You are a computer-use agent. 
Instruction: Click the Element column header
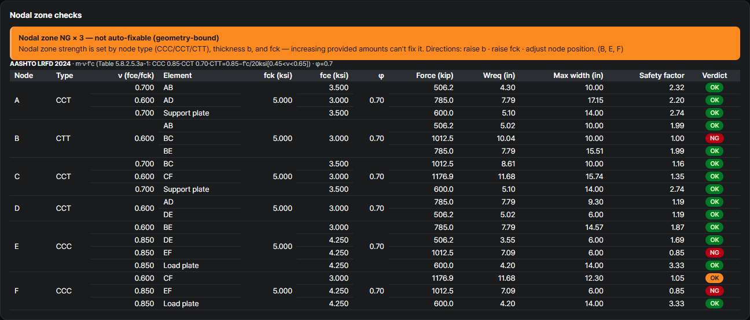[x=178, y=76]
